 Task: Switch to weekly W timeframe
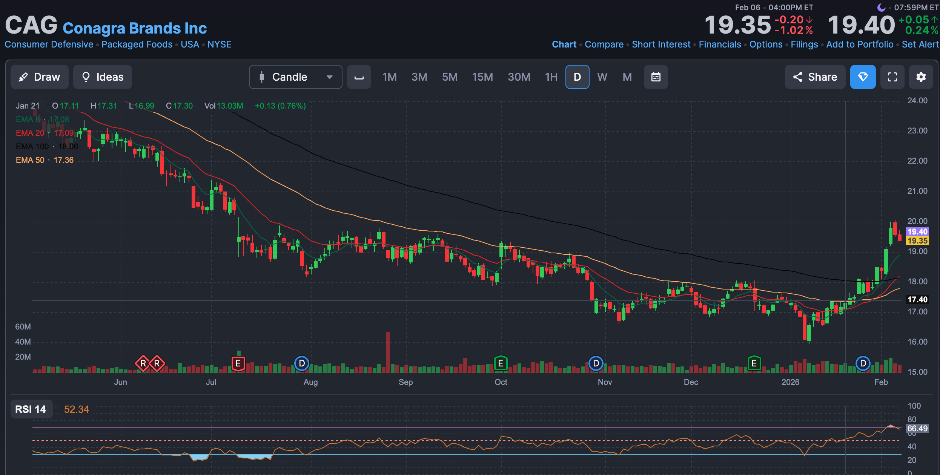click(x=602, y=77)
